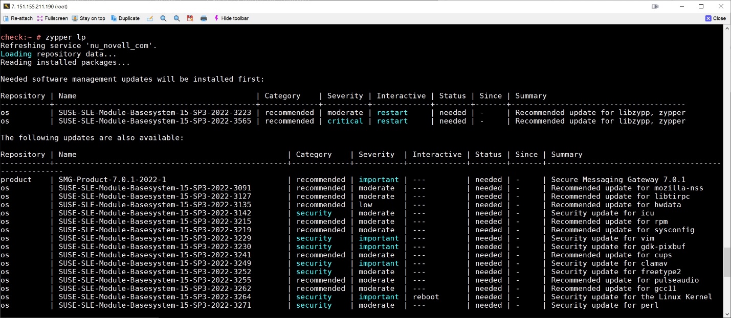The height and width of the screenshot is (318, 731).
Task: Click the lightning bolt icon beside Hide toolbar
Action: pos(217,18)
